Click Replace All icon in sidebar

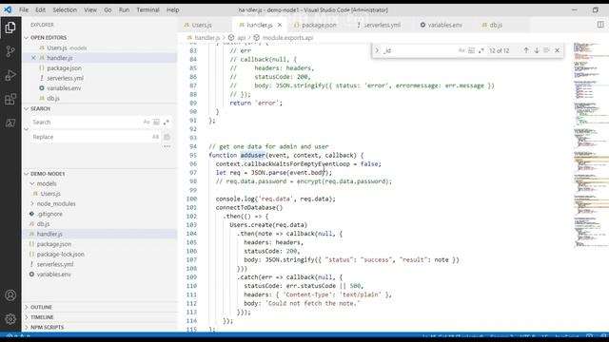(167, 137)
